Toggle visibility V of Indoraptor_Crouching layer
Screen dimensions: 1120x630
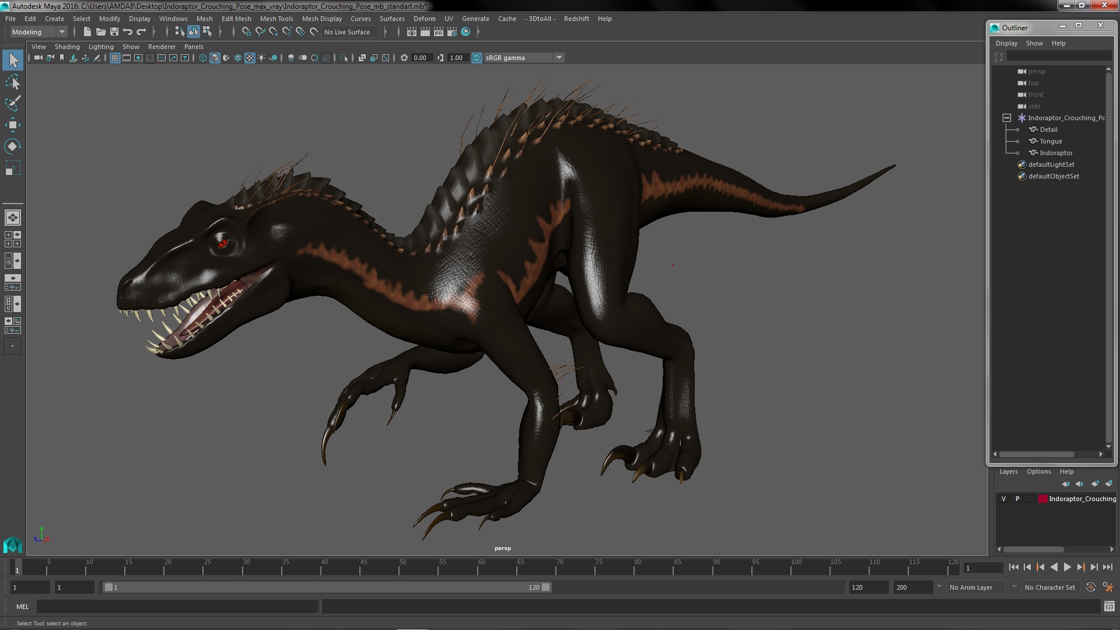[1003, 499]
